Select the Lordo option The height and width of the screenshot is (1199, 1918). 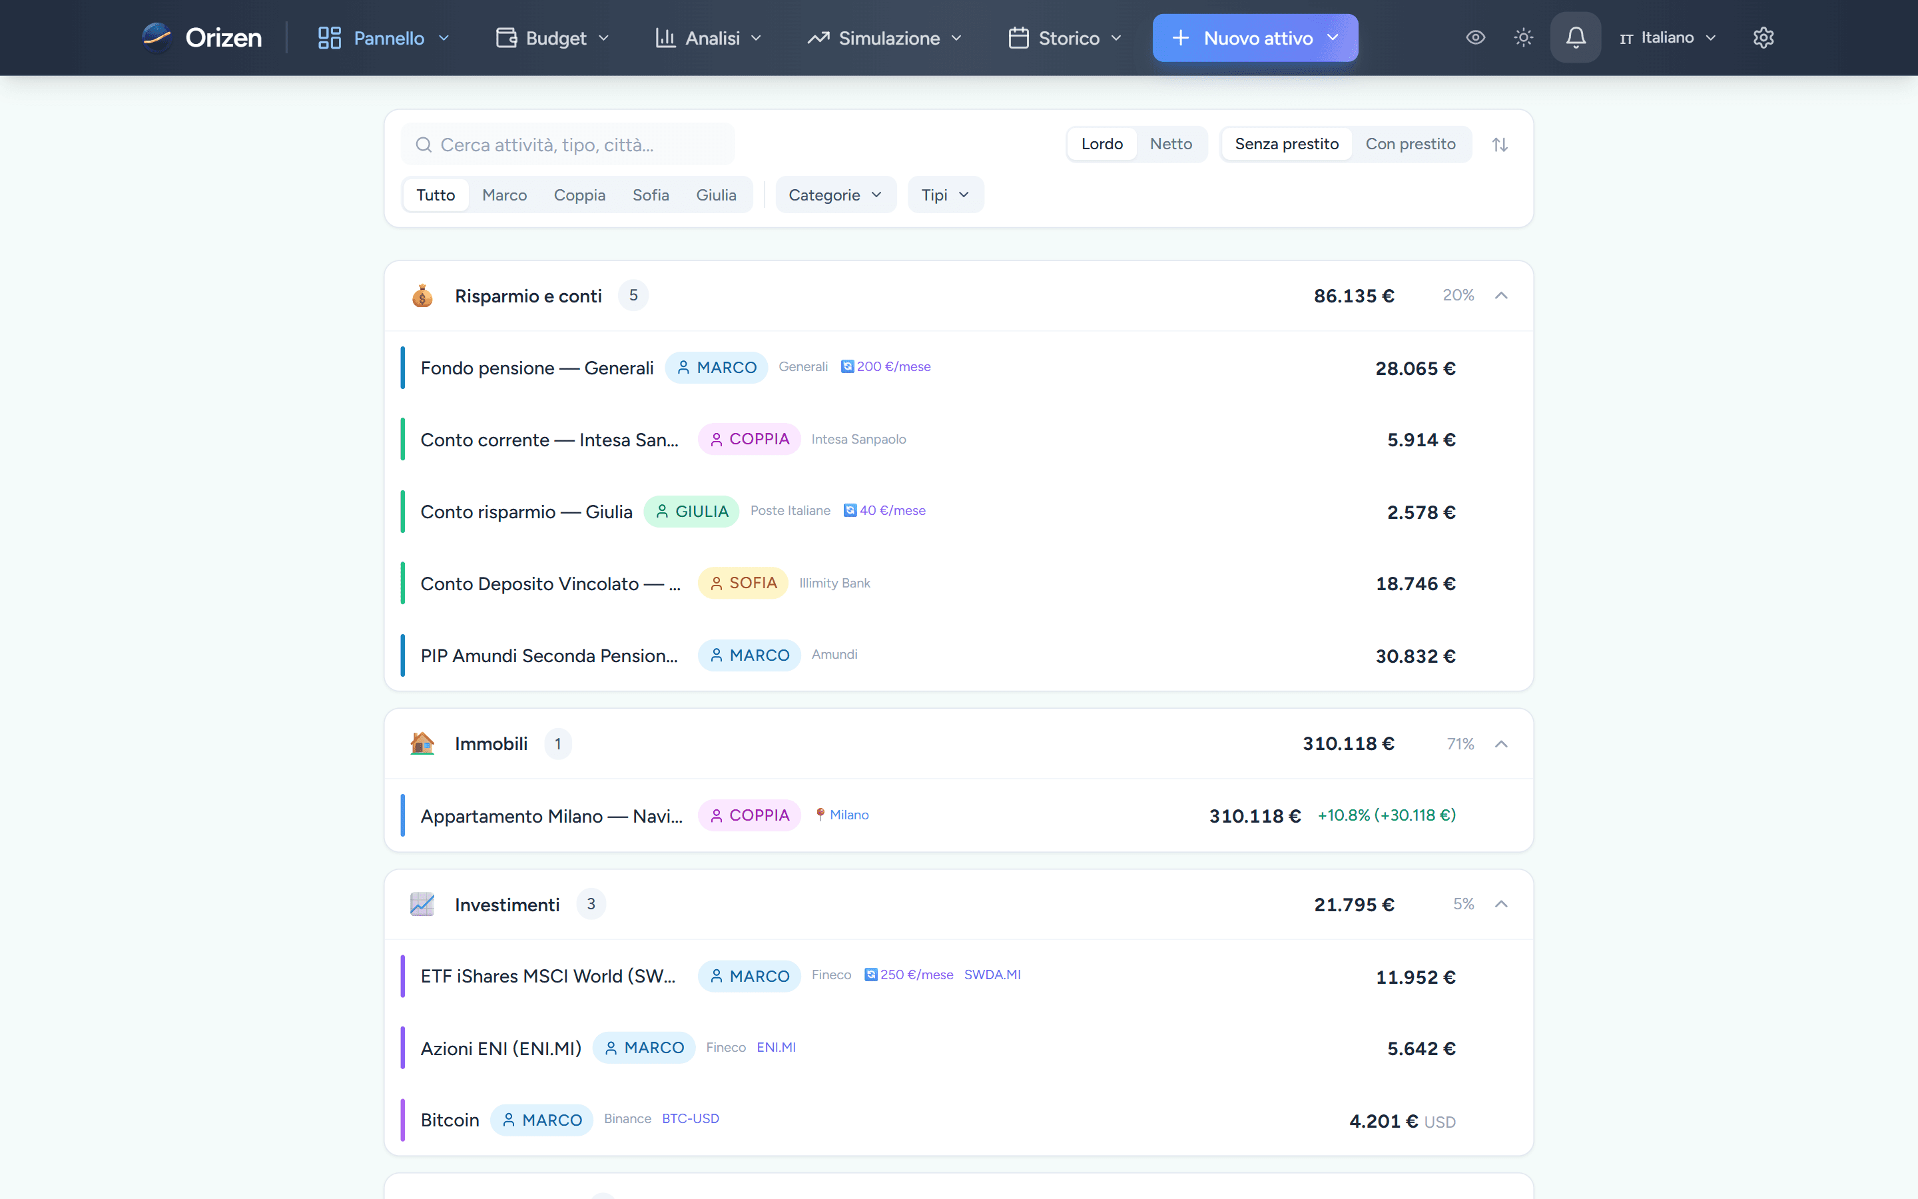coord(1102,145)
